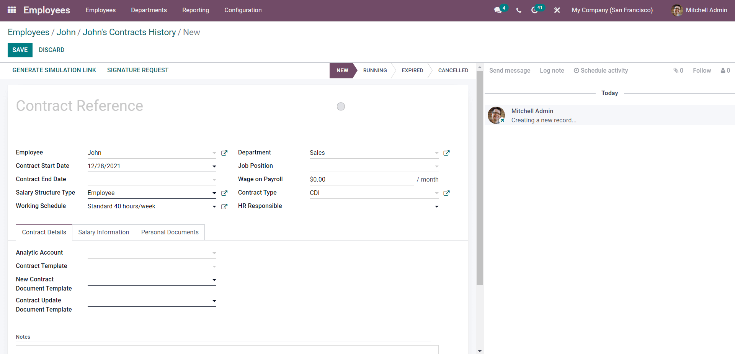Click the attachments paperclip counter
This screenshot has height=354, width=735.
[678, 70]
